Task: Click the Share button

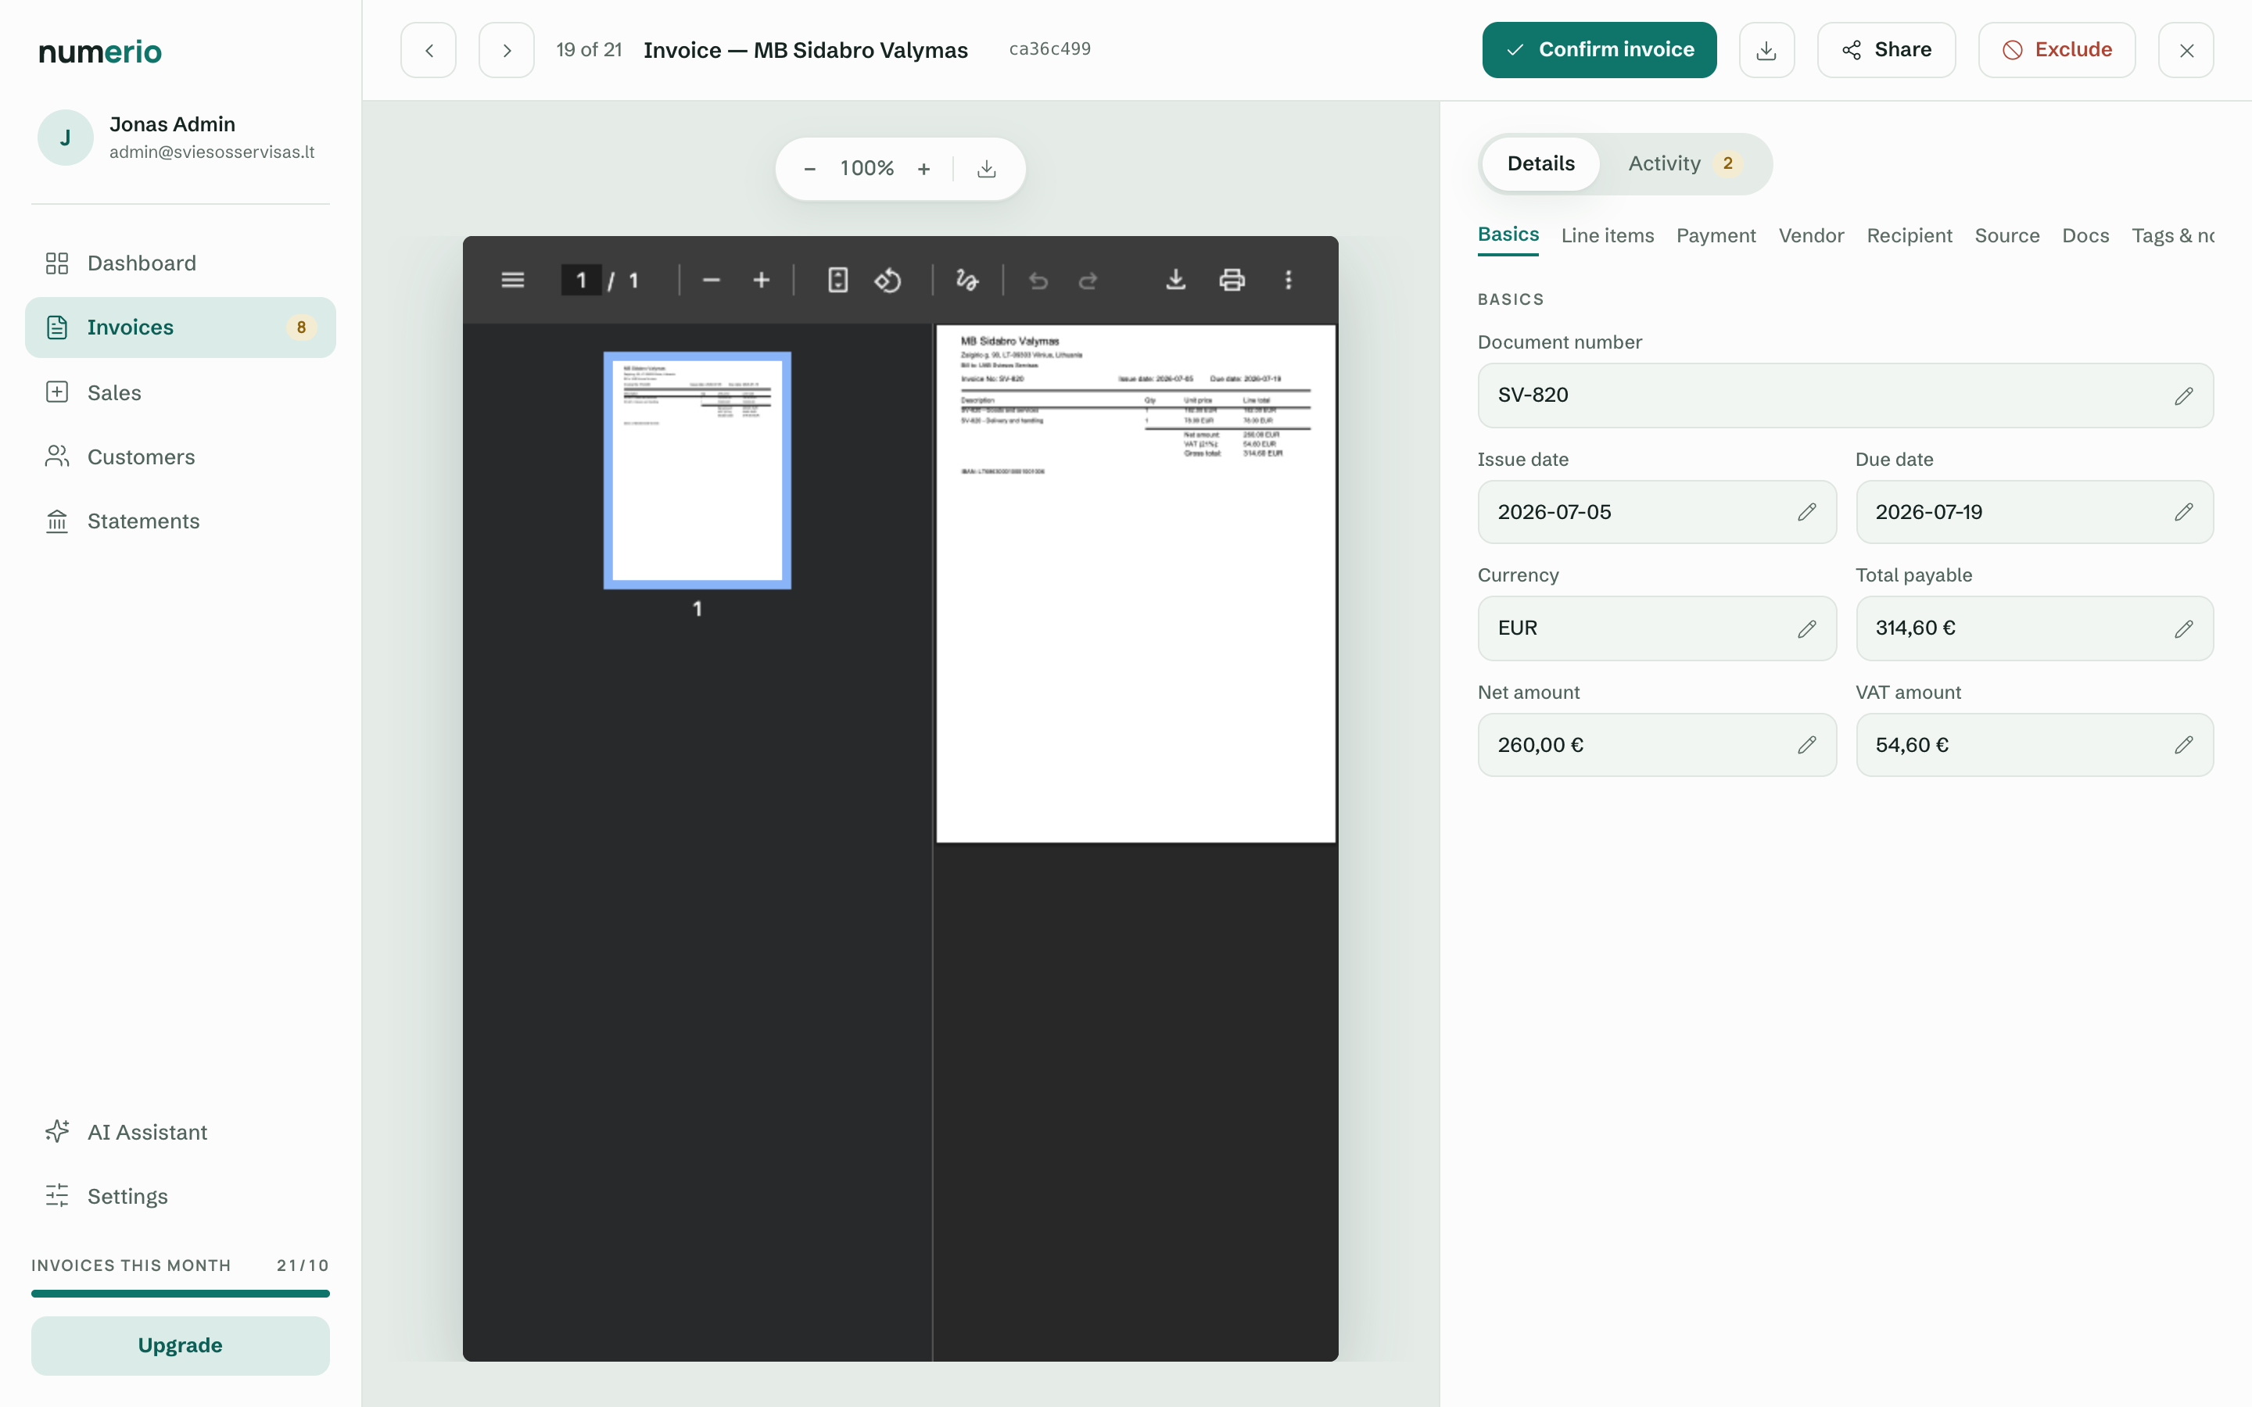Action: (1886, 50)
